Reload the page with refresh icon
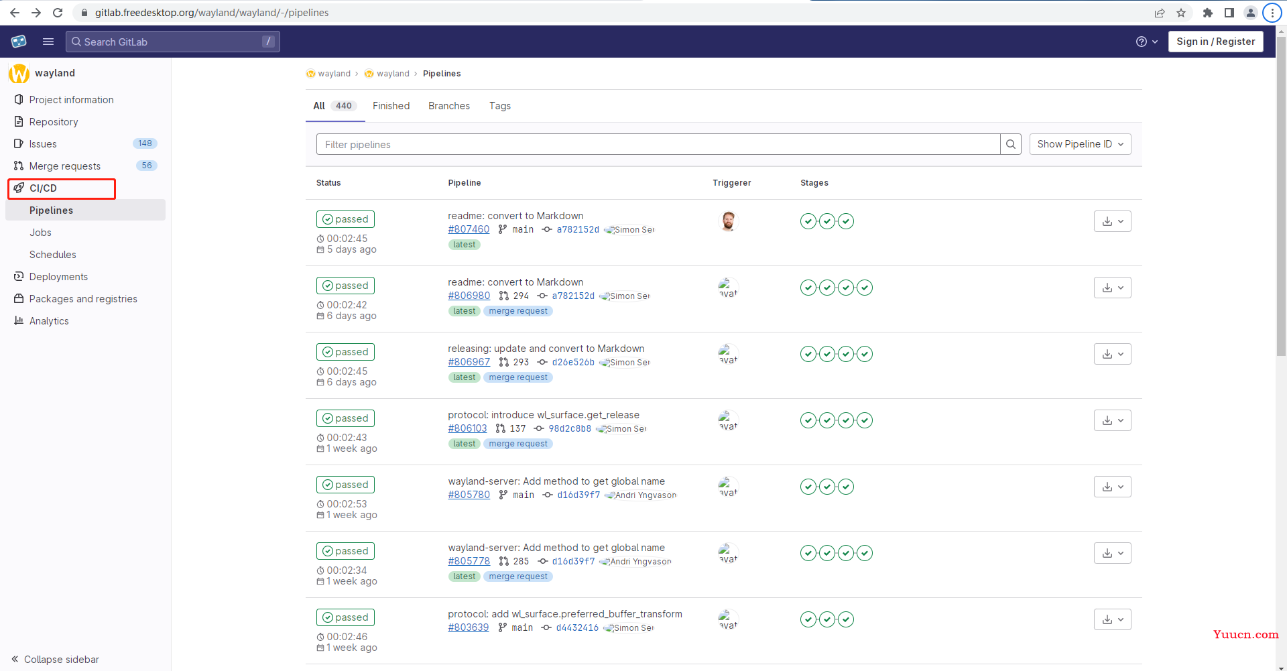 tap(58, 13)
